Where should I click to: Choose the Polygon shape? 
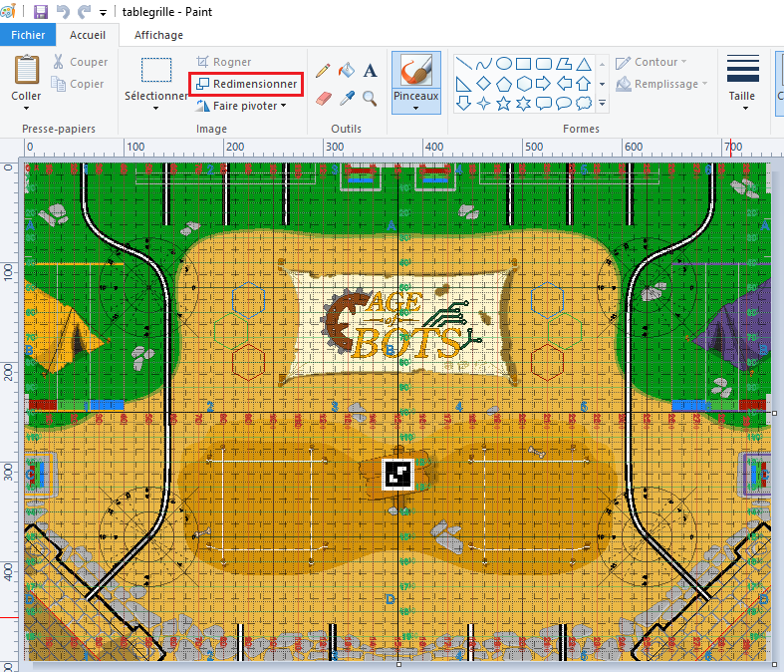[x=564, y=64]
